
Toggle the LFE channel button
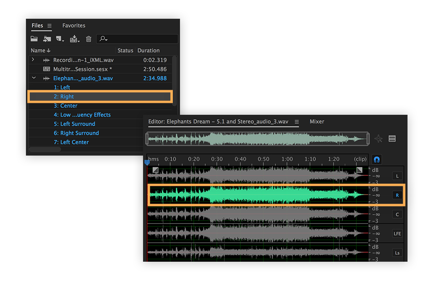coord(397,234)
